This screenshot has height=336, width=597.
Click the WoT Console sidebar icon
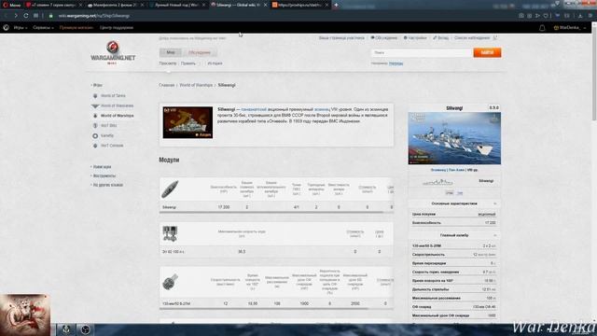[x=95, y=146]
